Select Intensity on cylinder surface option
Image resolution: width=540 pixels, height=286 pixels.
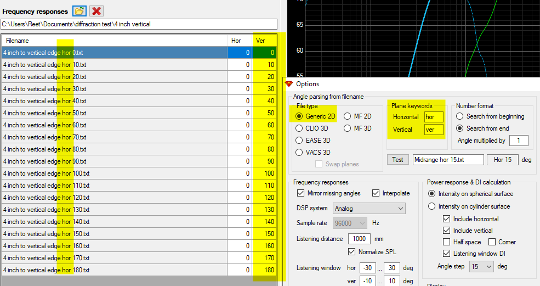coord(431,206)
